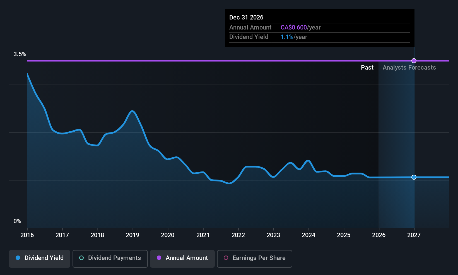Click the Dec 31 2026 tooltip header

pos(246,18)
